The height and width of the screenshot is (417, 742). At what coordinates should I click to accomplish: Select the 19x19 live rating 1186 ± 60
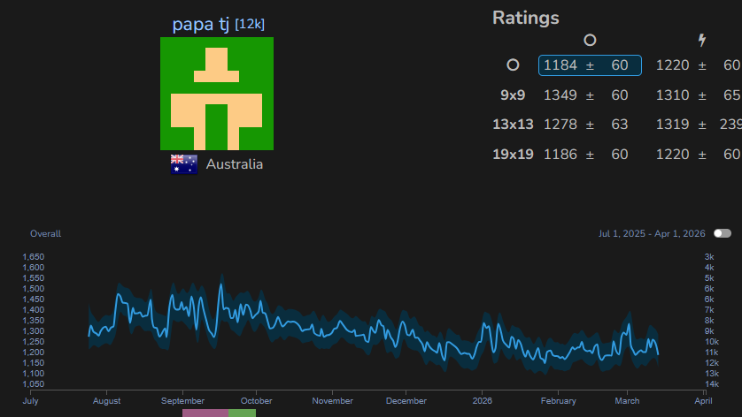coord(585,155)
